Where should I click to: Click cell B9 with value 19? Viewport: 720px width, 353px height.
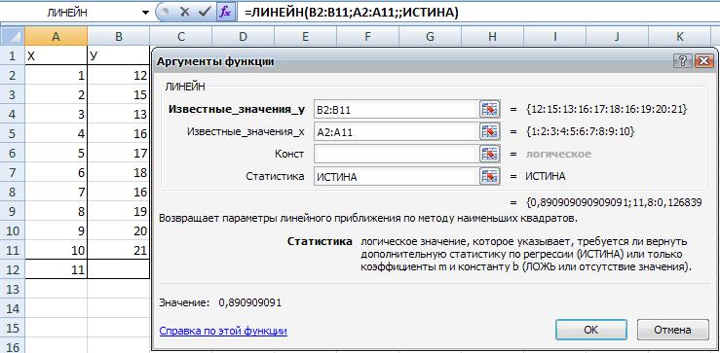(x=119, y=211)
